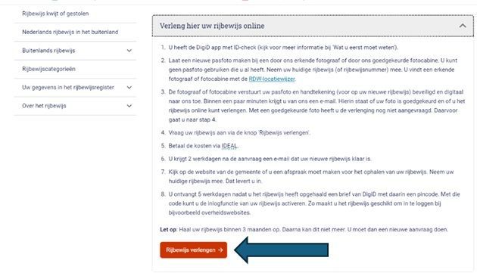The height and width of the screenshot is (273, 477).
Task: Expand the 'Over het rijbewijs' chevron
Action: click(x=129, y=106)
